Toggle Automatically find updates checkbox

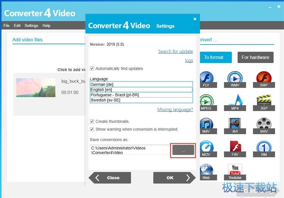(92, 68)
